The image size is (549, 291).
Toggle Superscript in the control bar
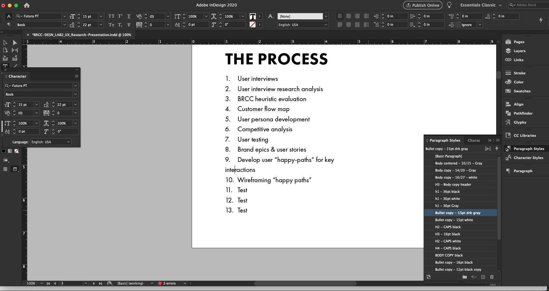pyautogui.click(x=120, y=16)
